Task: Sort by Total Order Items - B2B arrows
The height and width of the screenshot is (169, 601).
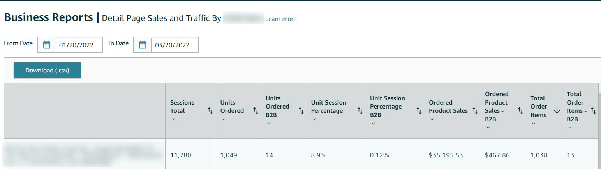Action: [594, 111]
